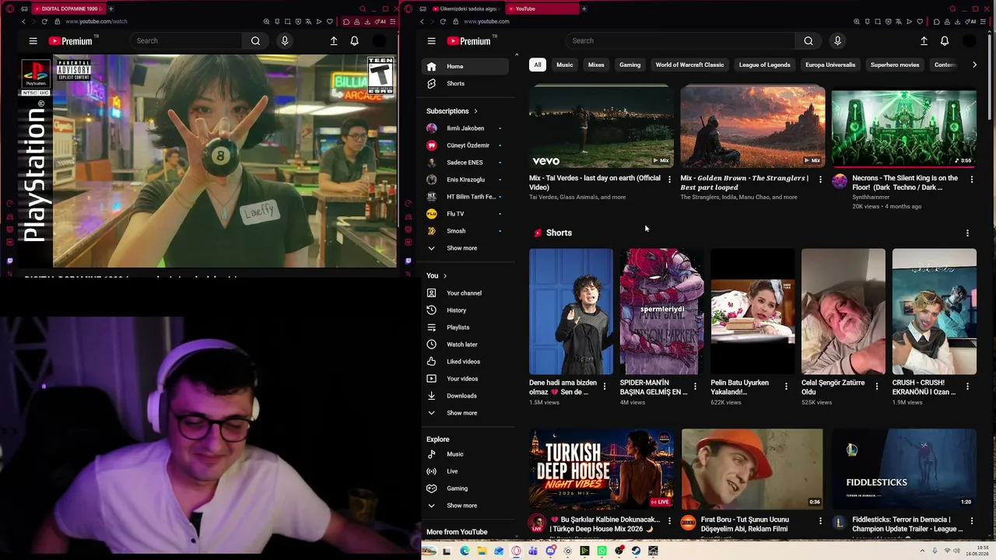Viewport: 996px width, 560px height.
Task: Reload the page in right browser window
Action: [442, 22]
